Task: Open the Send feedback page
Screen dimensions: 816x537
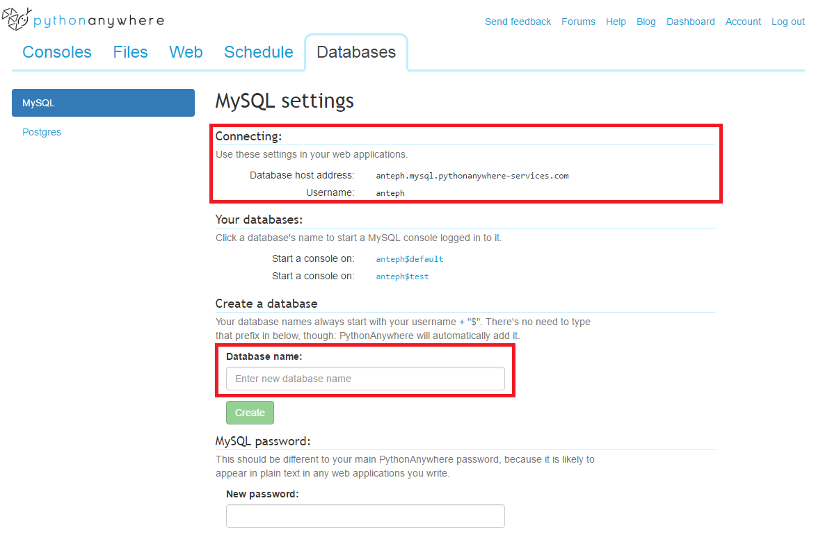Action: coord(518,22)
